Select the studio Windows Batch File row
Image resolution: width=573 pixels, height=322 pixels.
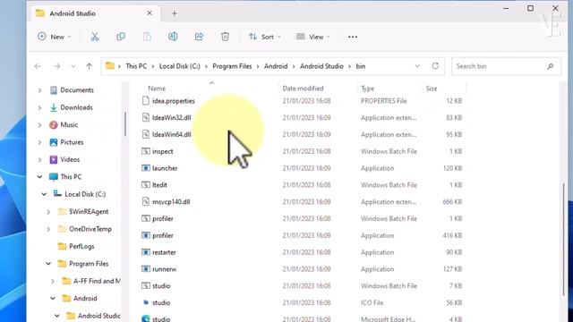pyautogui.click(x=302, y=286)
